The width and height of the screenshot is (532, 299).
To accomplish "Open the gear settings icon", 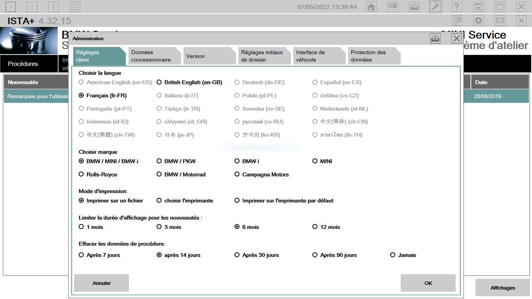I will (478, 20).
